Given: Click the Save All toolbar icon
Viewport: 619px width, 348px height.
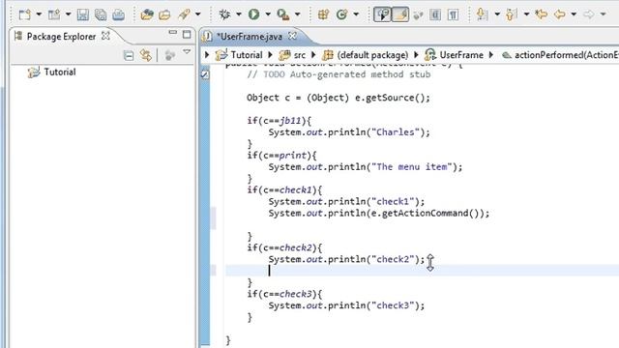Looking at the screenshot, I should click(x=101, y=15).
